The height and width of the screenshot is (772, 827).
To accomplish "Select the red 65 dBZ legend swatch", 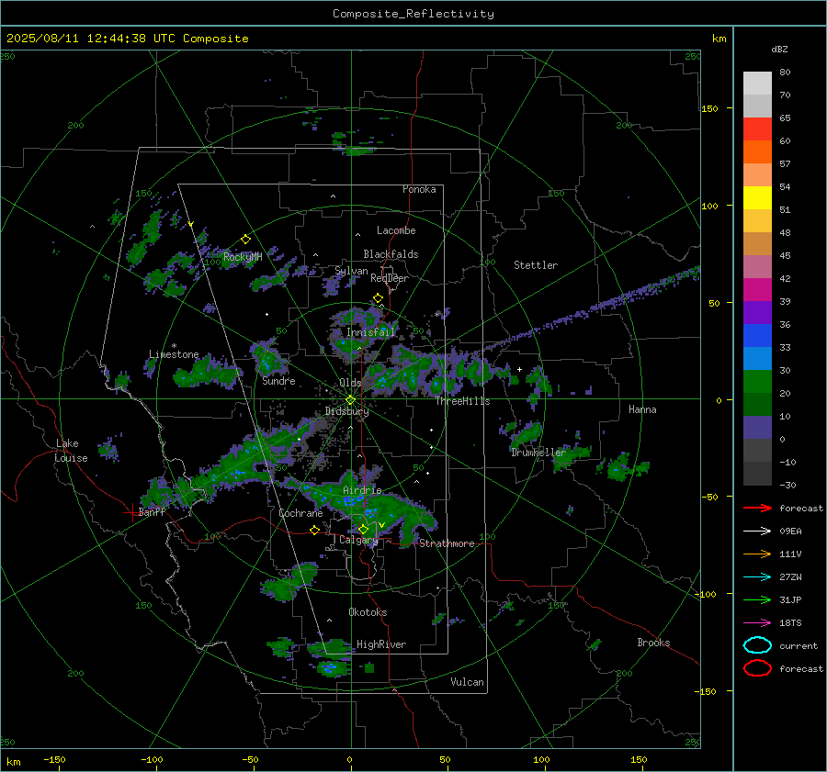I will click(x=757, y=129).
